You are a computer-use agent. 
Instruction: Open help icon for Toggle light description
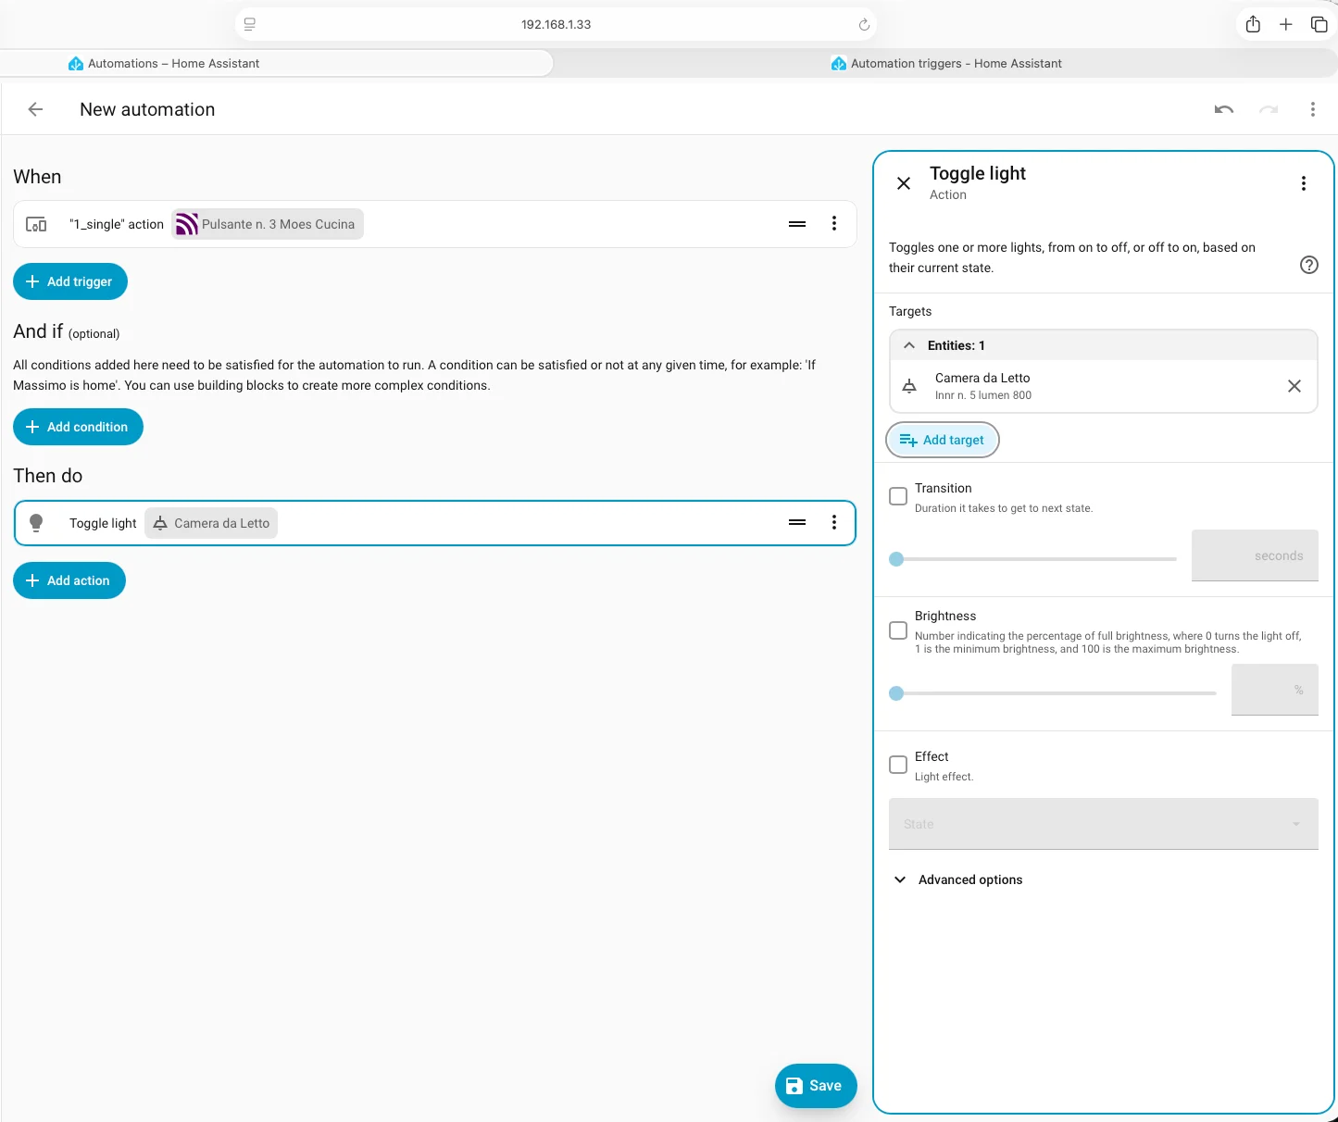(x=1309, y=265)
